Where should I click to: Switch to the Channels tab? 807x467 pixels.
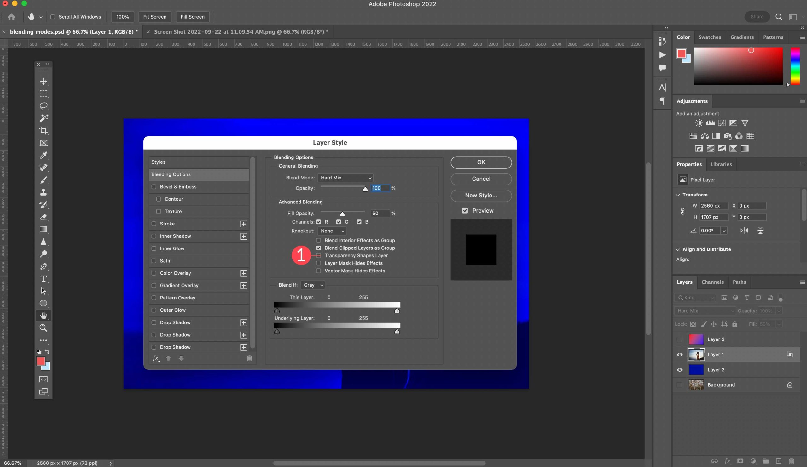[712, 282]
